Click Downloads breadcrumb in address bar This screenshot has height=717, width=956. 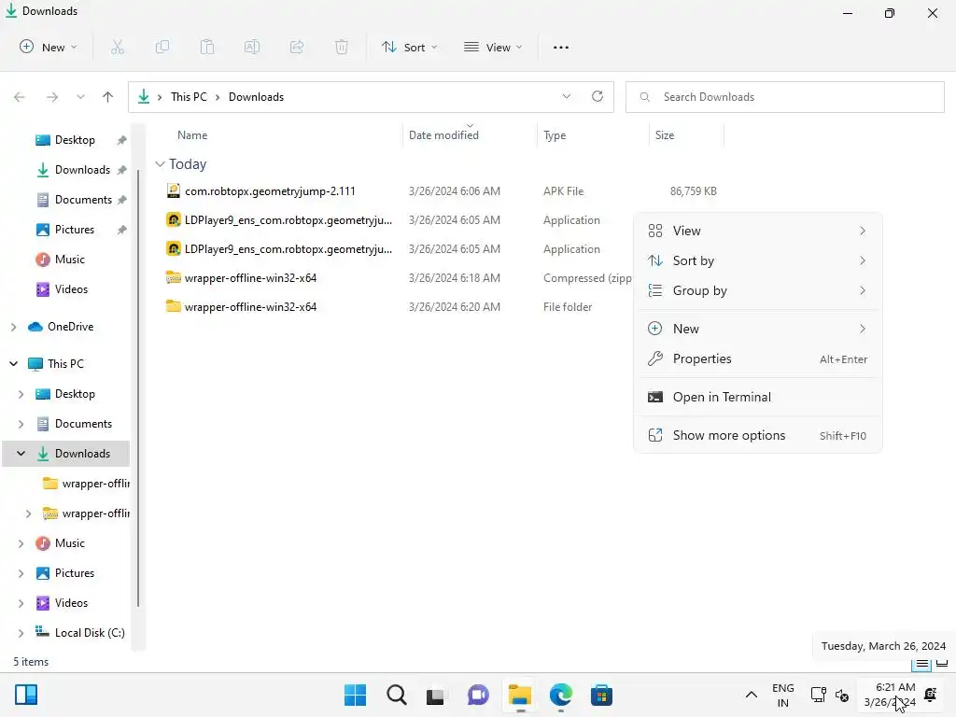pos(256,97)
